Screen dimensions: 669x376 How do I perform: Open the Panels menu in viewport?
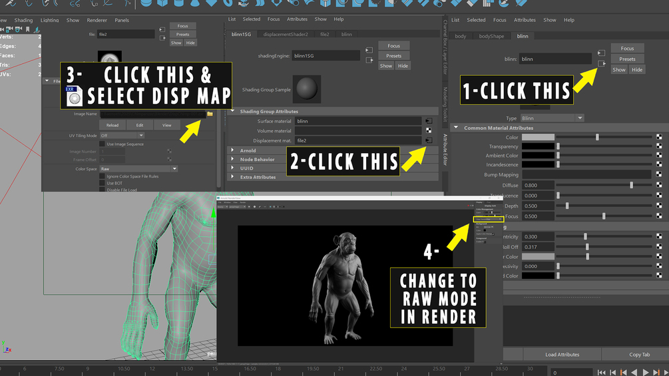(x=122, y=20)
